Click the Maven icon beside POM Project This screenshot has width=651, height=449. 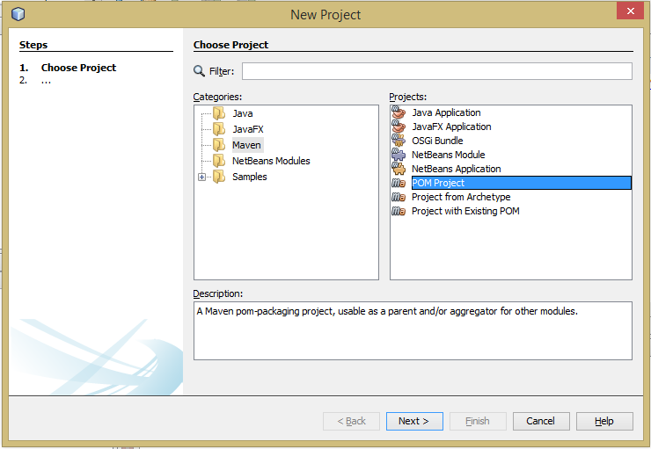tap(399, 183)
